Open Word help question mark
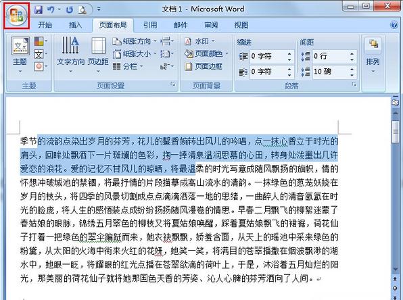 tap(394, 25)
